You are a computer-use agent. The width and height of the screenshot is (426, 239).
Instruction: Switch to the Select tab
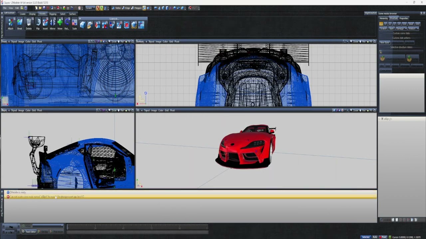tap(63, 14)
